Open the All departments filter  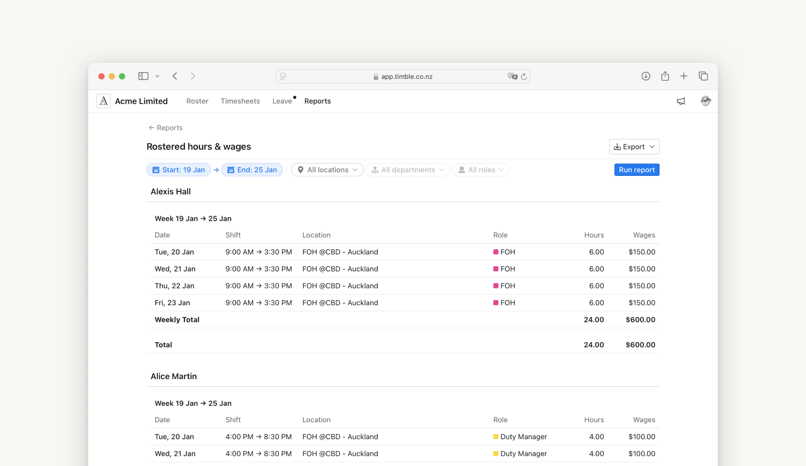[408, 170]
